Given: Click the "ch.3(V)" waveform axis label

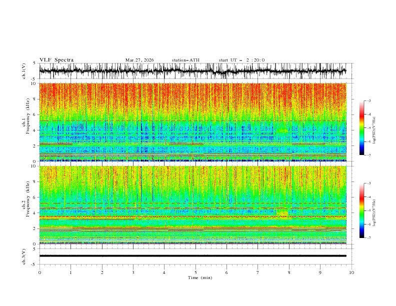Looking at the screenshot, I should click(24, 256).
